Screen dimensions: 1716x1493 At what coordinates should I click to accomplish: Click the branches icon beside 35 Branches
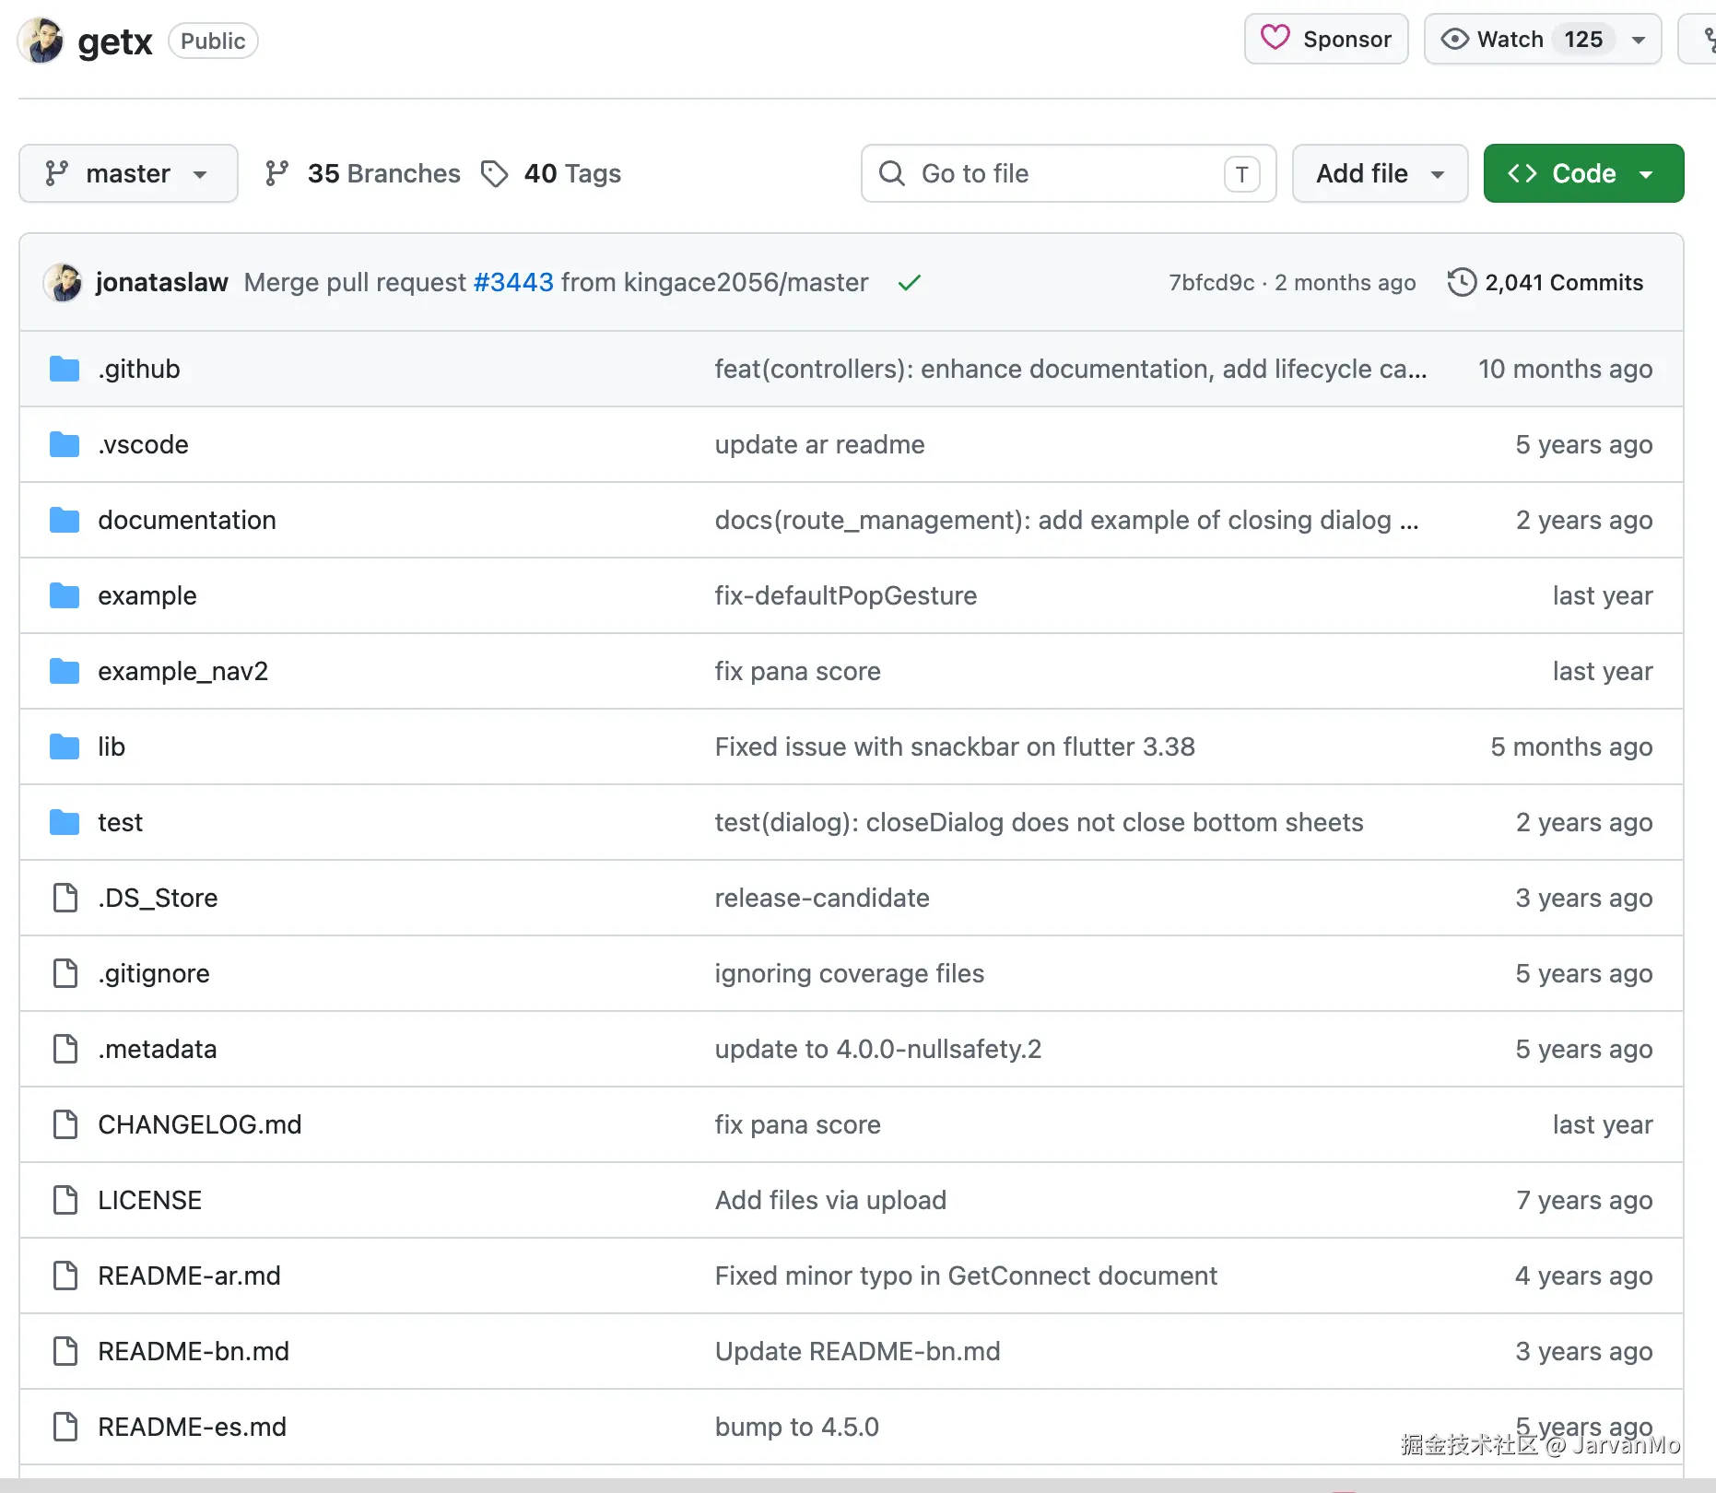click(276, 173)
